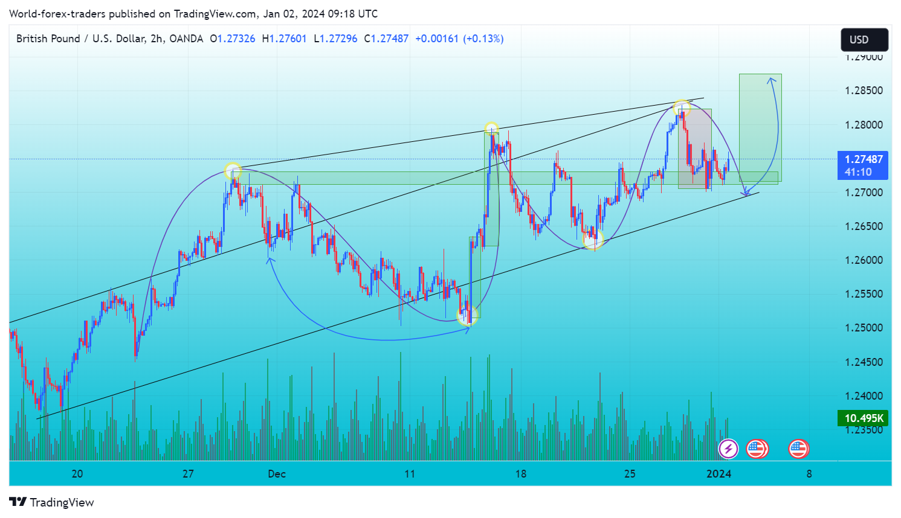This screenshot has height=518, width=901.
Task: Click the high value H1.27601
Action: pos(285,39)
